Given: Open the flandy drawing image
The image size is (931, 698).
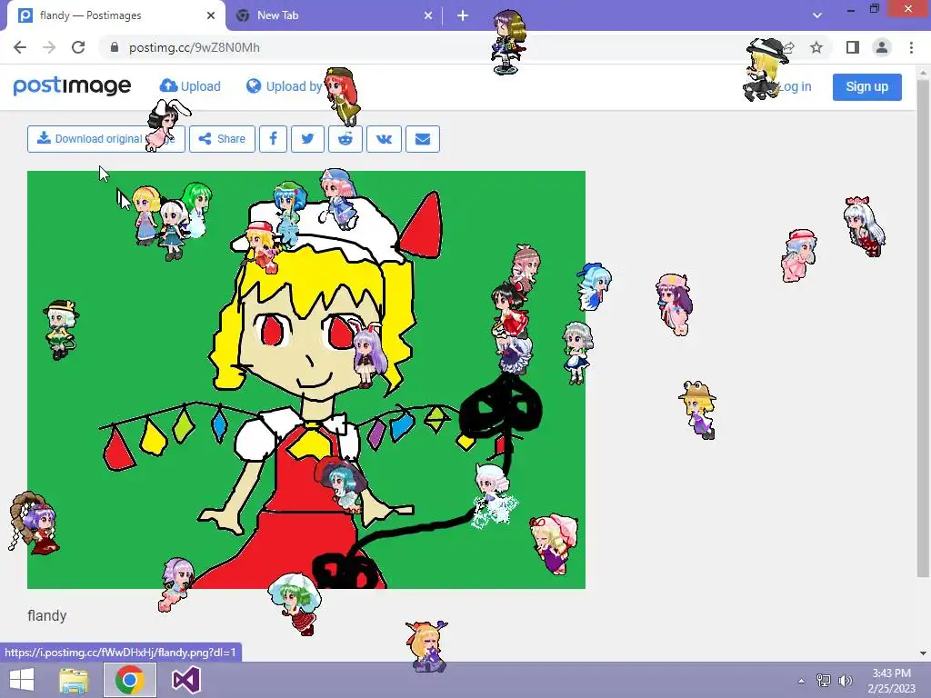Looking at the screenshot, I should pyautogui.click(x=306, y=380).
